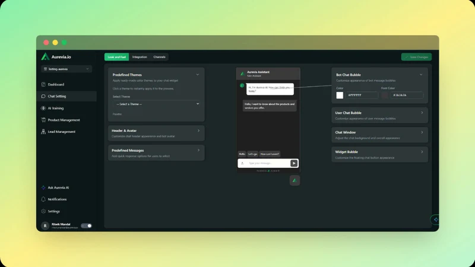This screenshot has width=475, height=267.
Task: Open Notifications bell icon
Action: click(x=43, y=199)
